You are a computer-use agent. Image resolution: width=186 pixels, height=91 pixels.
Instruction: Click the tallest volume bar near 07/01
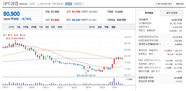[114, 82]
